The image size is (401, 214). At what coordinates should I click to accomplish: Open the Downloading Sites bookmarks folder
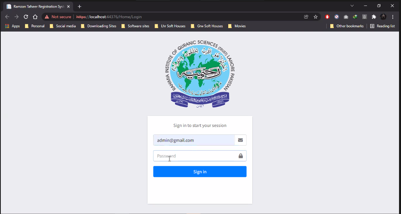coord(98,26)
